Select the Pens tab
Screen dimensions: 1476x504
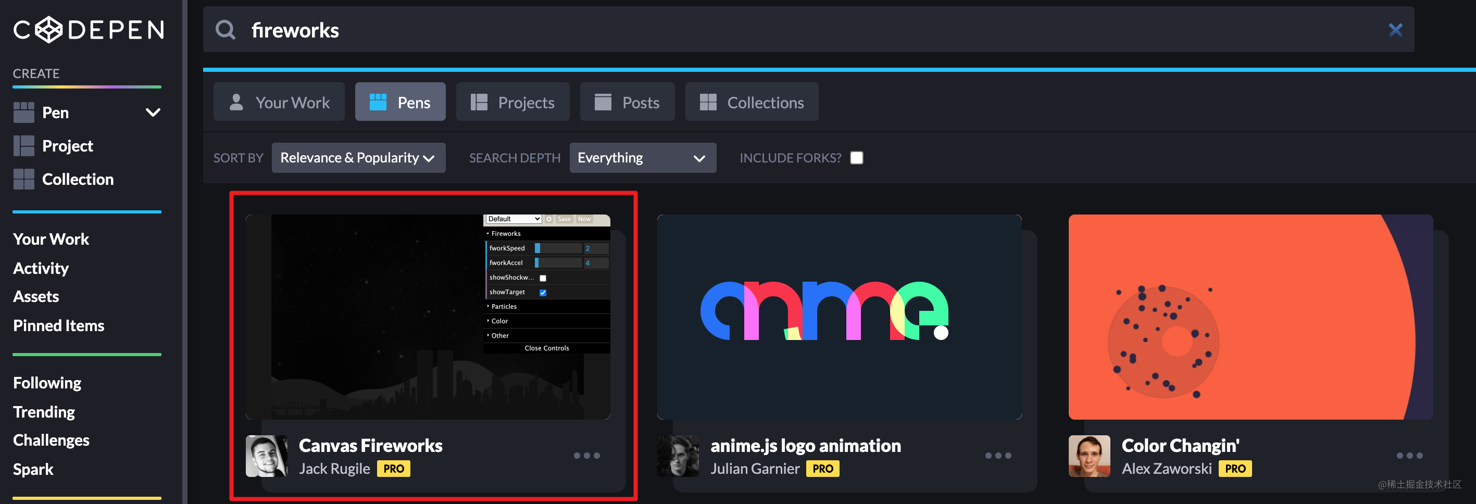click(x=400, y=102)
